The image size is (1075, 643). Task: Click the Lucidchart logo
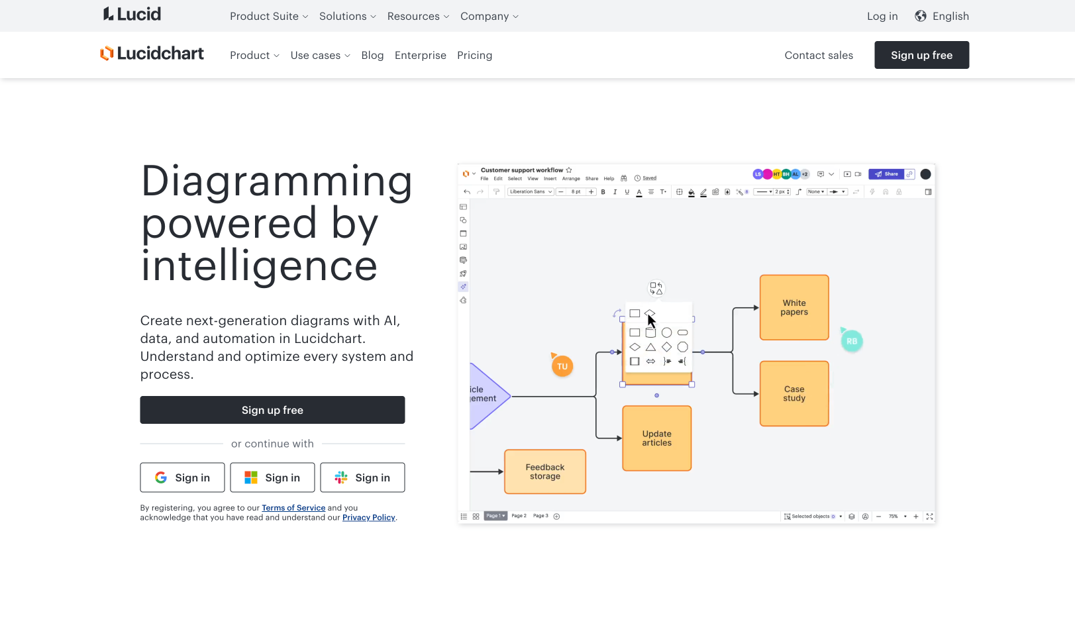[x=152, y=54]
